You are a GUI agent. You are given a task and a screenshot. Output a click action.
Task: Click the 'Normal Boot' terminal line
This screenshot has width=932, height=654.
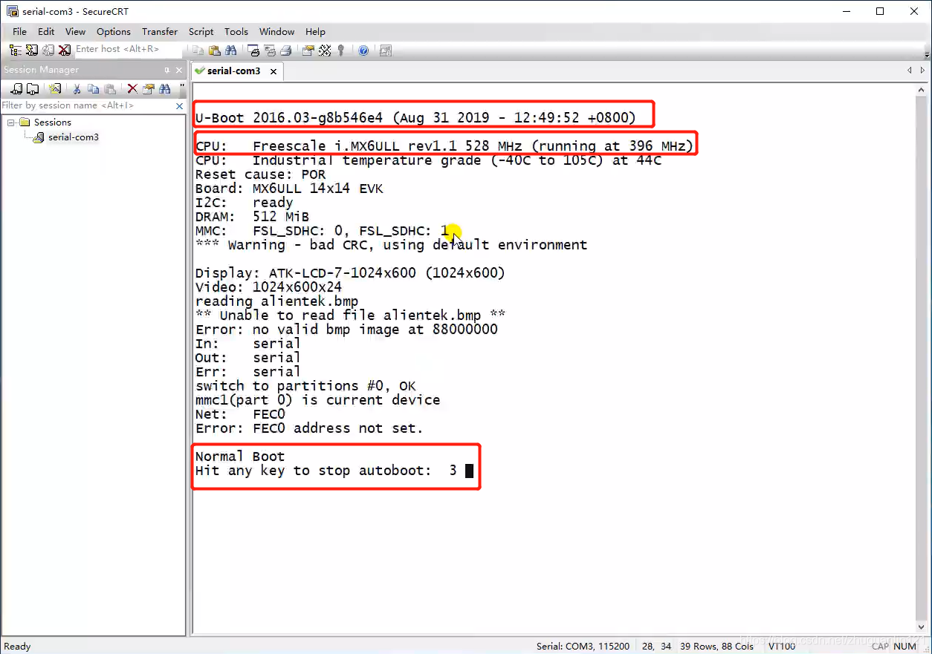tap(239, 457)
